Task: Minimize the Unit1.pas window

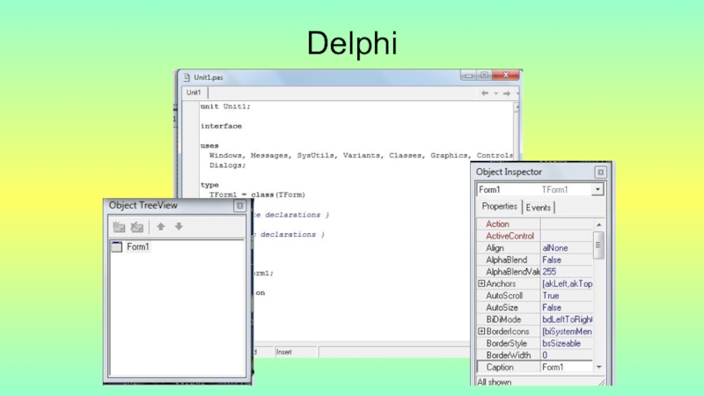Action: click(x=468, y=75)
